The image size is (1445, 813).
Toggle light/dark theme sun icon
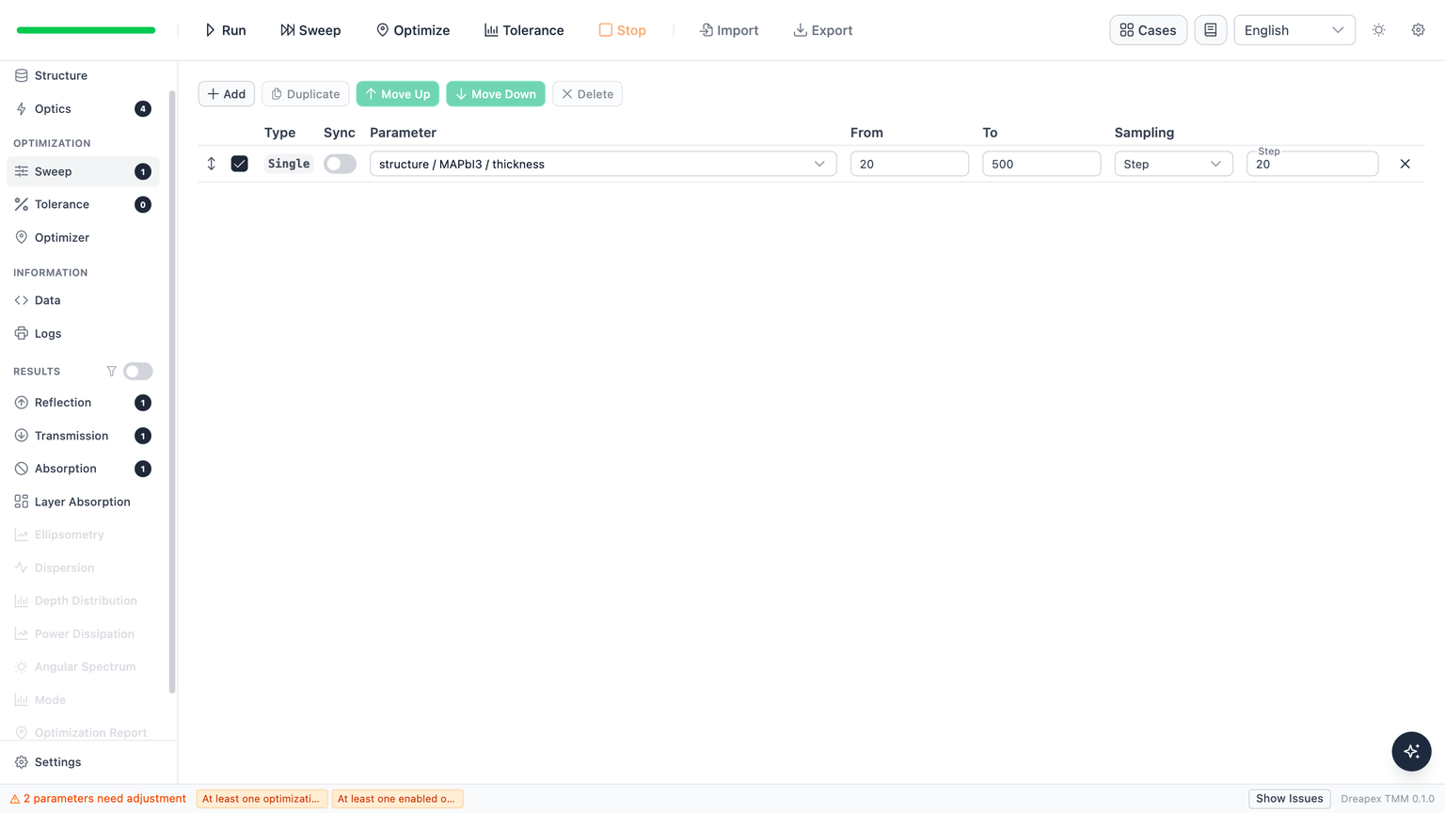point(1378,30)
